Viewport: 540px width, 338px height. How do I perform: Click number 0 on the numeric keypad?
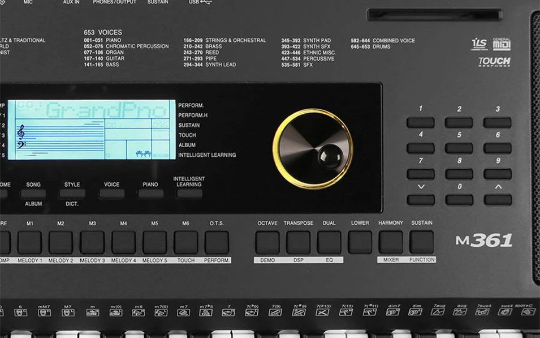click(x=459, y=200)
